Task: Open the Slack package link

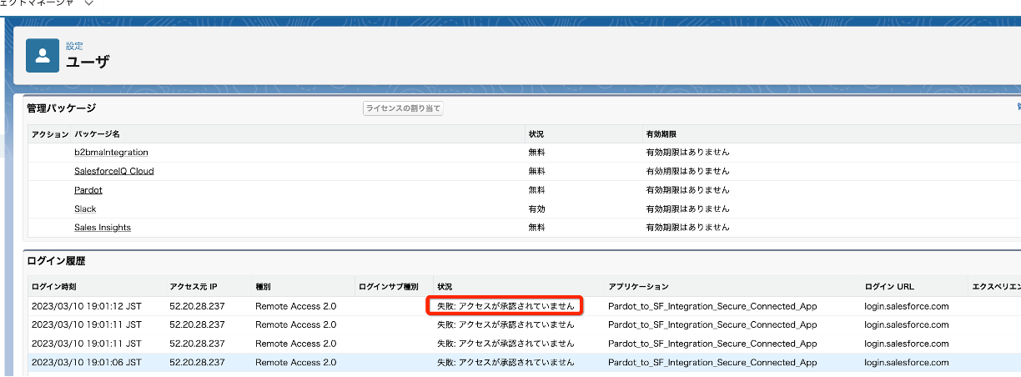Action: [85, 209]
